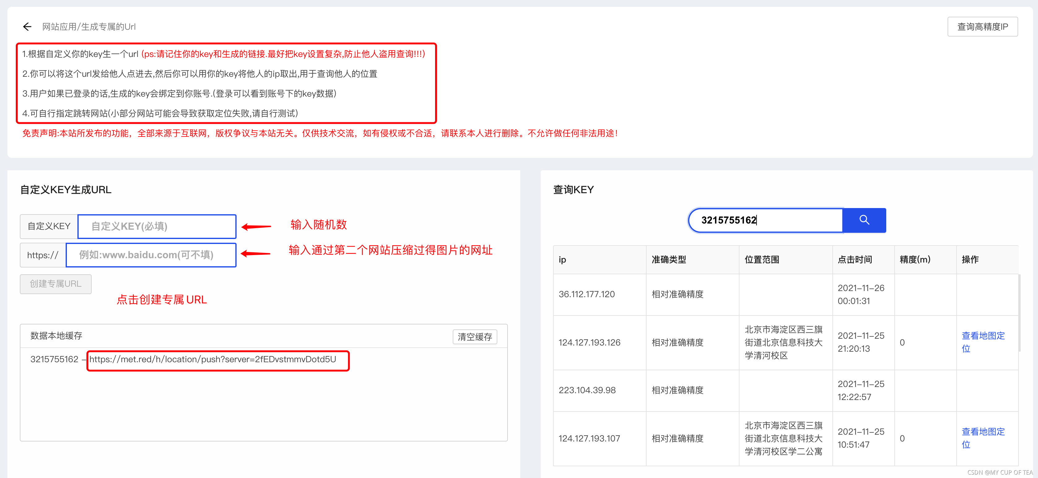The image size is (1038, 478).
Task: Click the 精度(m) column header
Action: [x=915, y=260]
